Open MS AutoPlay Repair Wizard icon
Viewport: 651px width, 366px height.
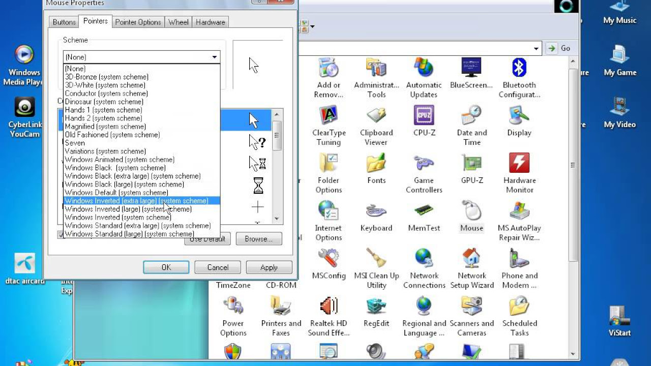pyautogui.click(x=519, y=211)
